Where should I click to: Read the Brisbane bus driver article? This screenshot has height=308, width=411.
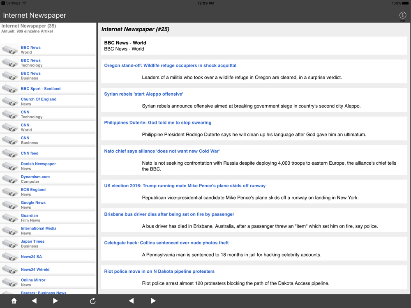pyautogui.click(x=169, y=214)
